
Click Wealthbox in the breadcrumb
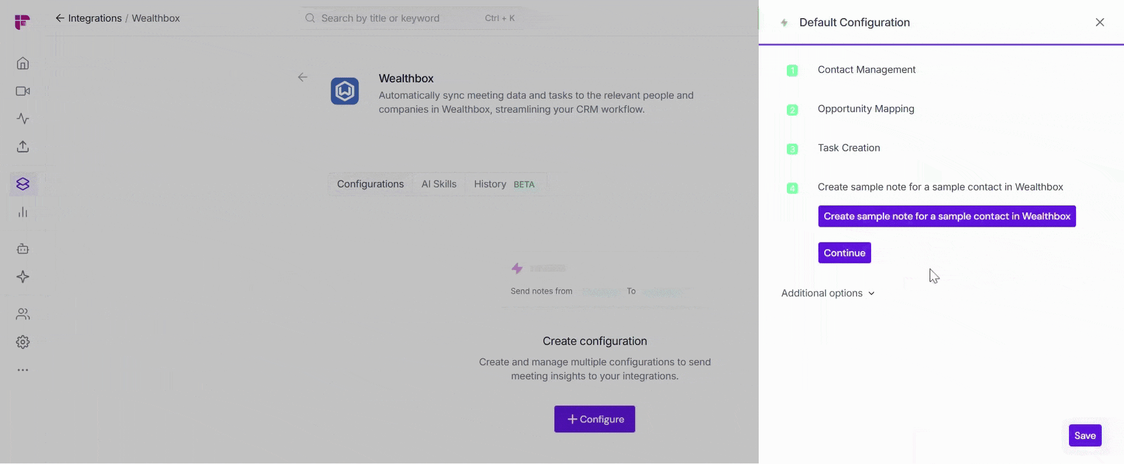[x=156, y=18]
